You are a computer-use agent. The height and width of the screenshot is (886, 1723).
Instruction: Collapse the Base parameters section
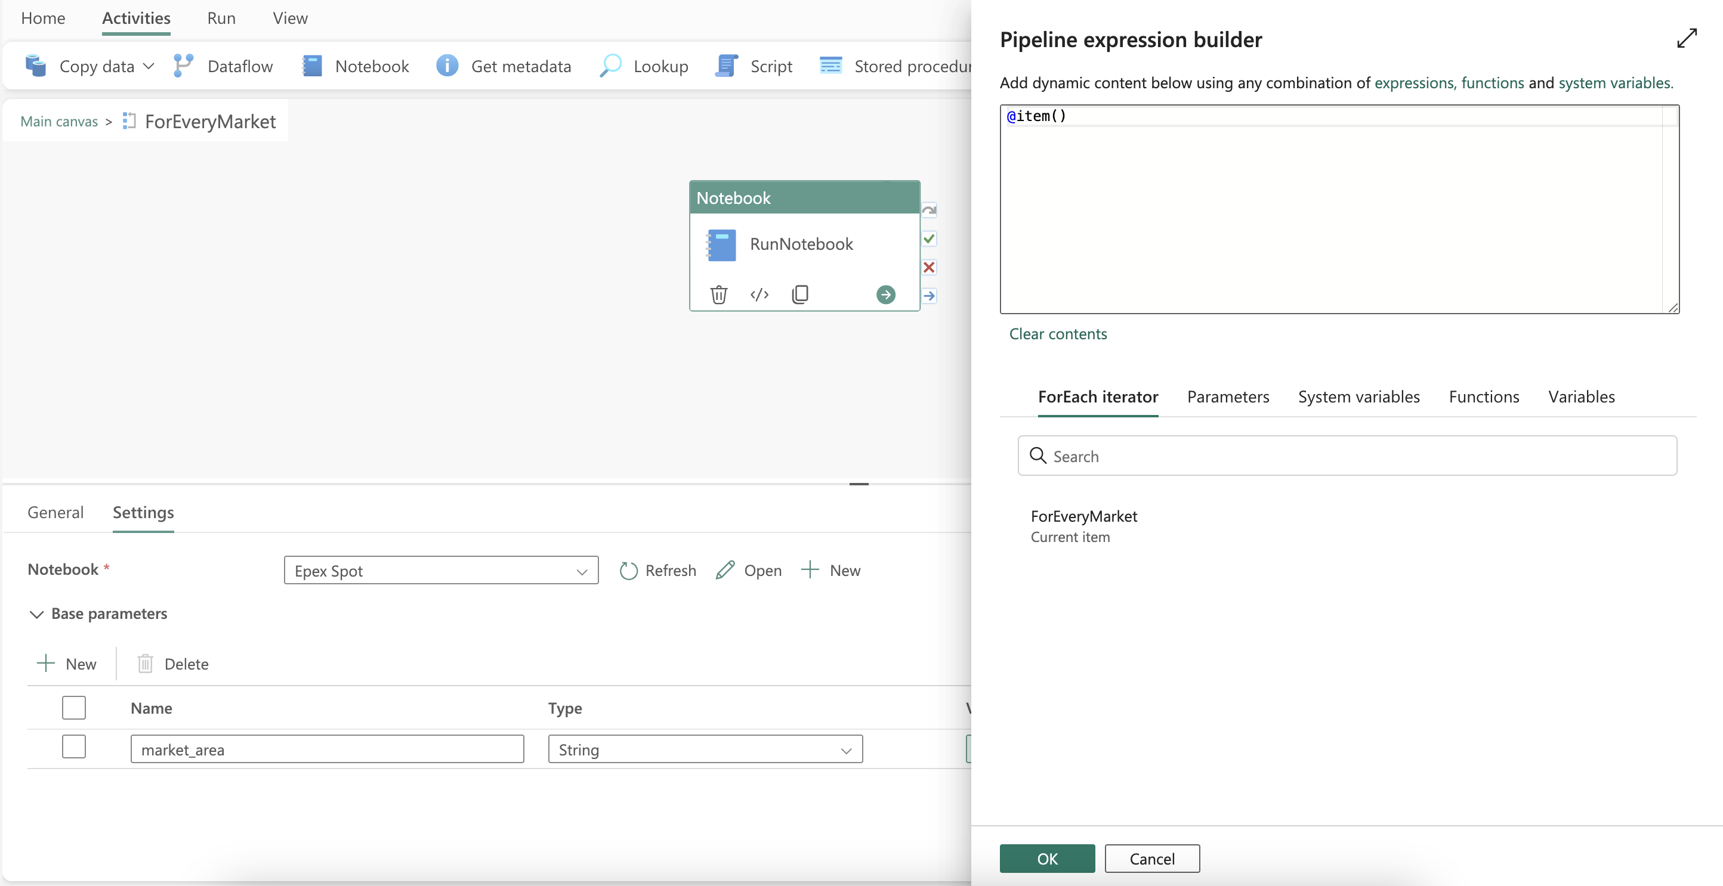(37, 614)
